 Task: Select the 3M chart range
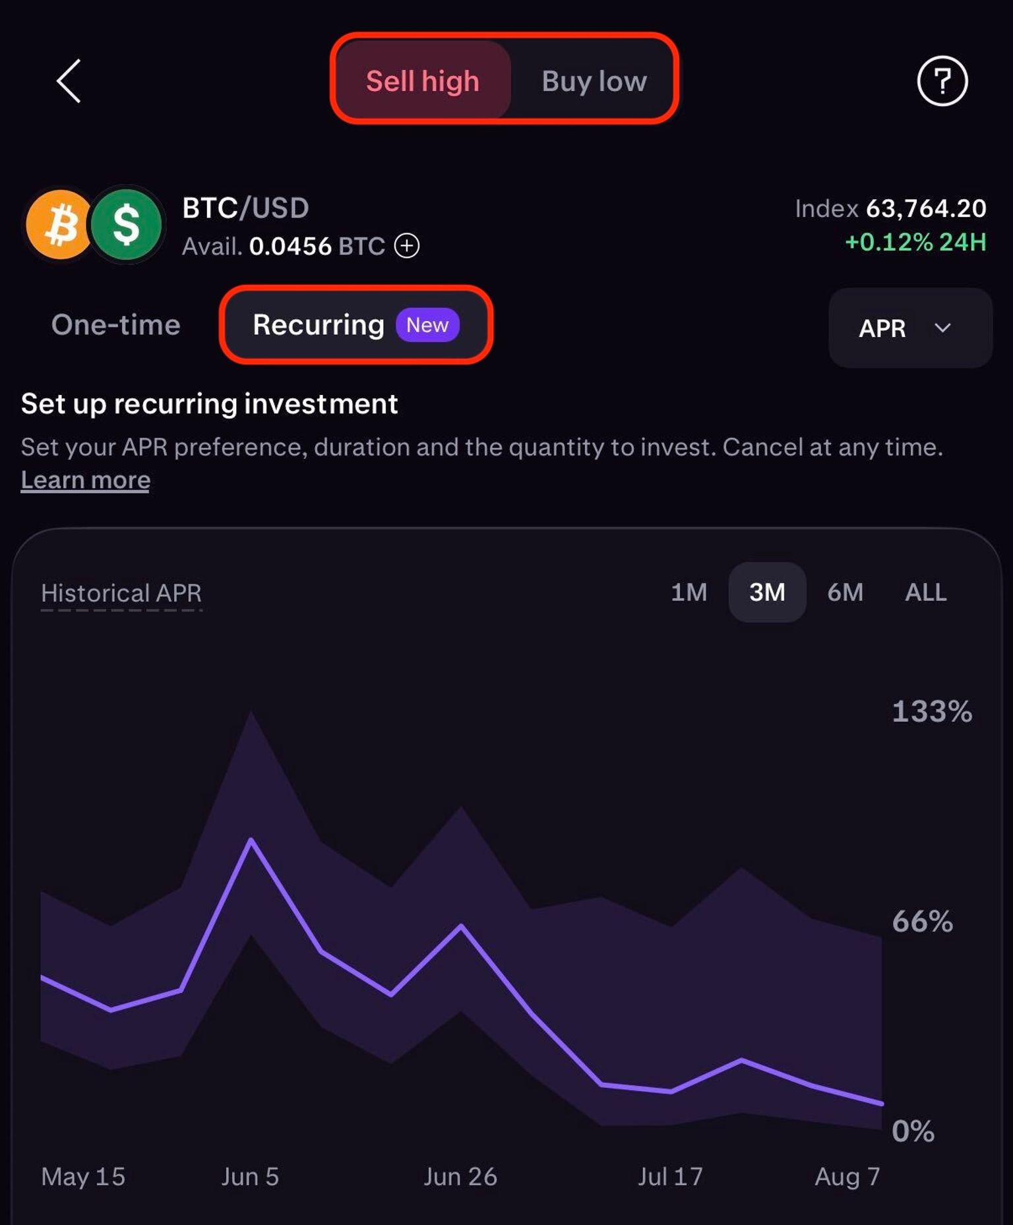click(x=767, y=592)
